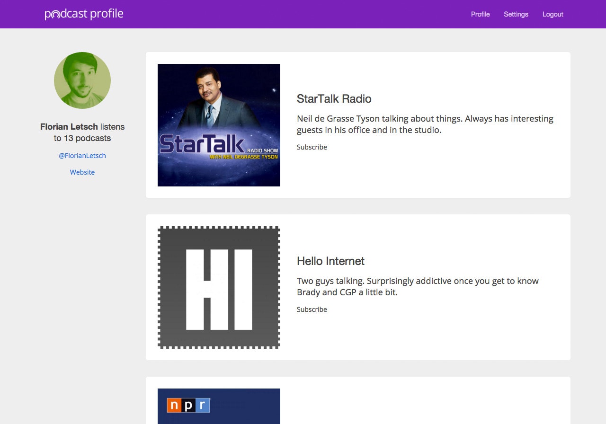The image size is (606, 424).
Task: Subscribe to StarTalk Radio
Action: pyautogui.click(x=312, y=147)
